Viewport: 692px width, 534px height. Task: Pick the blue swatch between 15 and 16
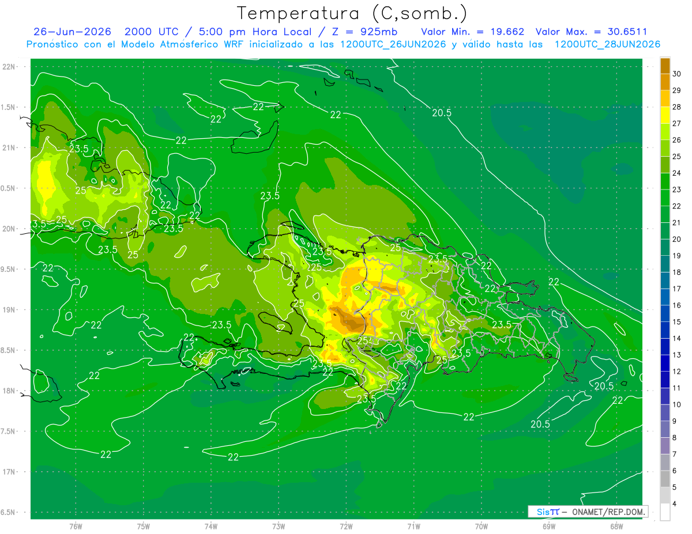[665, 313]
